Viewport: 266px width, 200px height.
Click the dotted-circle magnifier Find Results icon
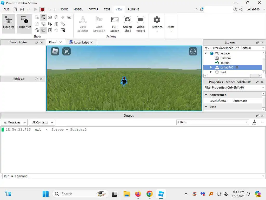click(x=56, y=17)
